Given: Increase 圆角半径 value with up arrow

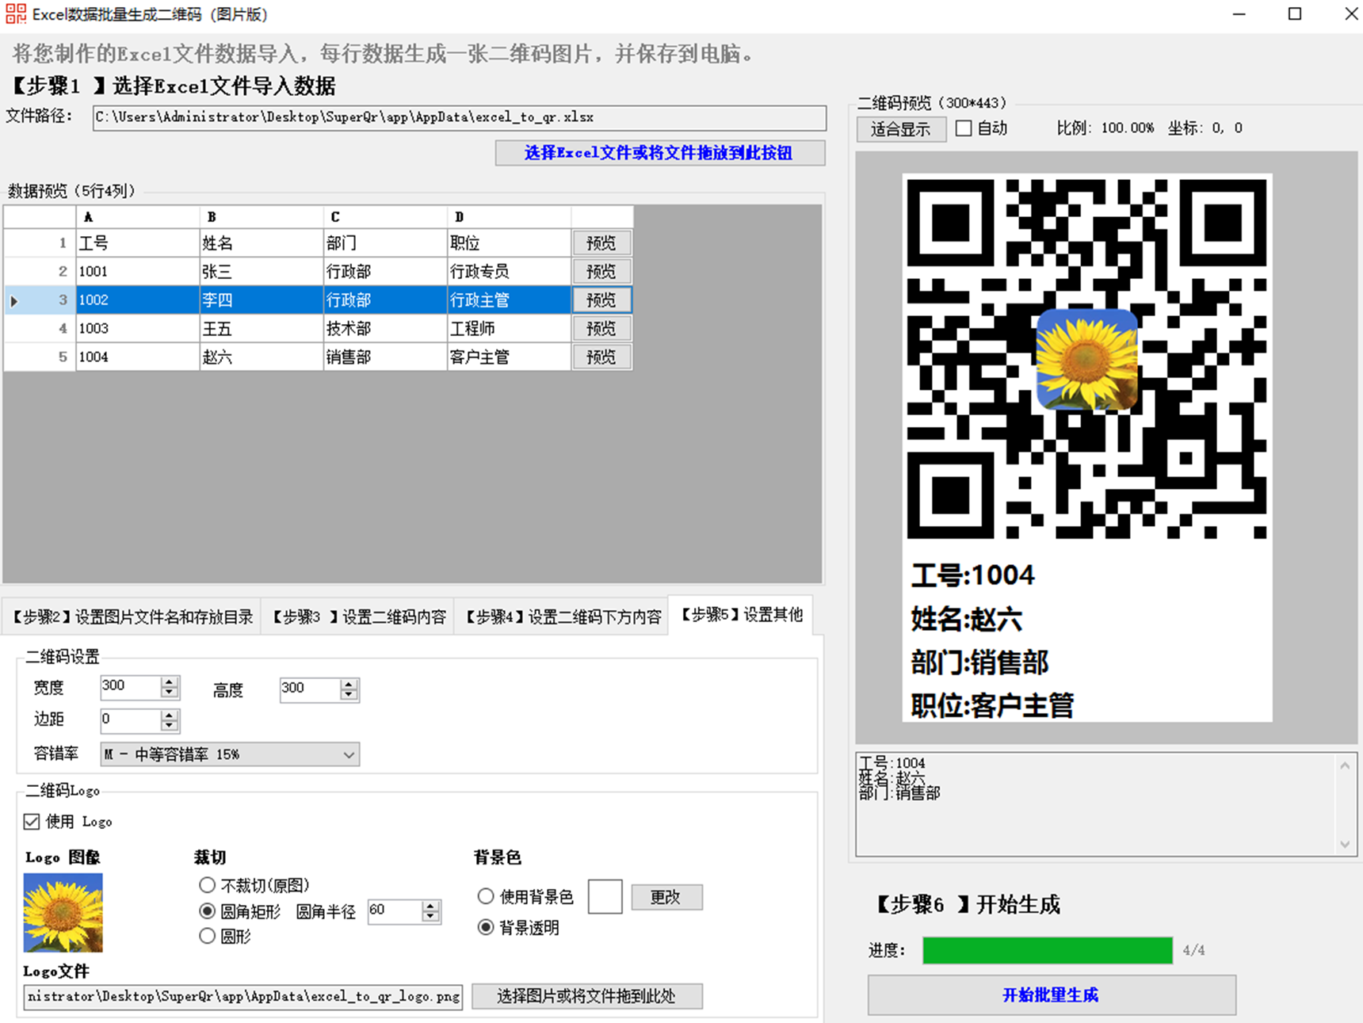Looking at the screenshot, I should tap(430, 906).
